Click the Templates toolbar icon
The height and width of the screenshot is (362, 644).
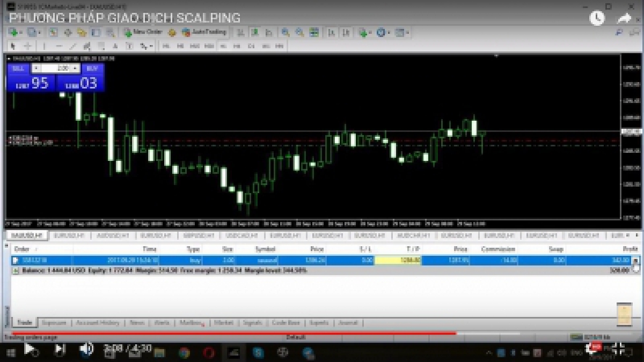[x=399, y=33]
